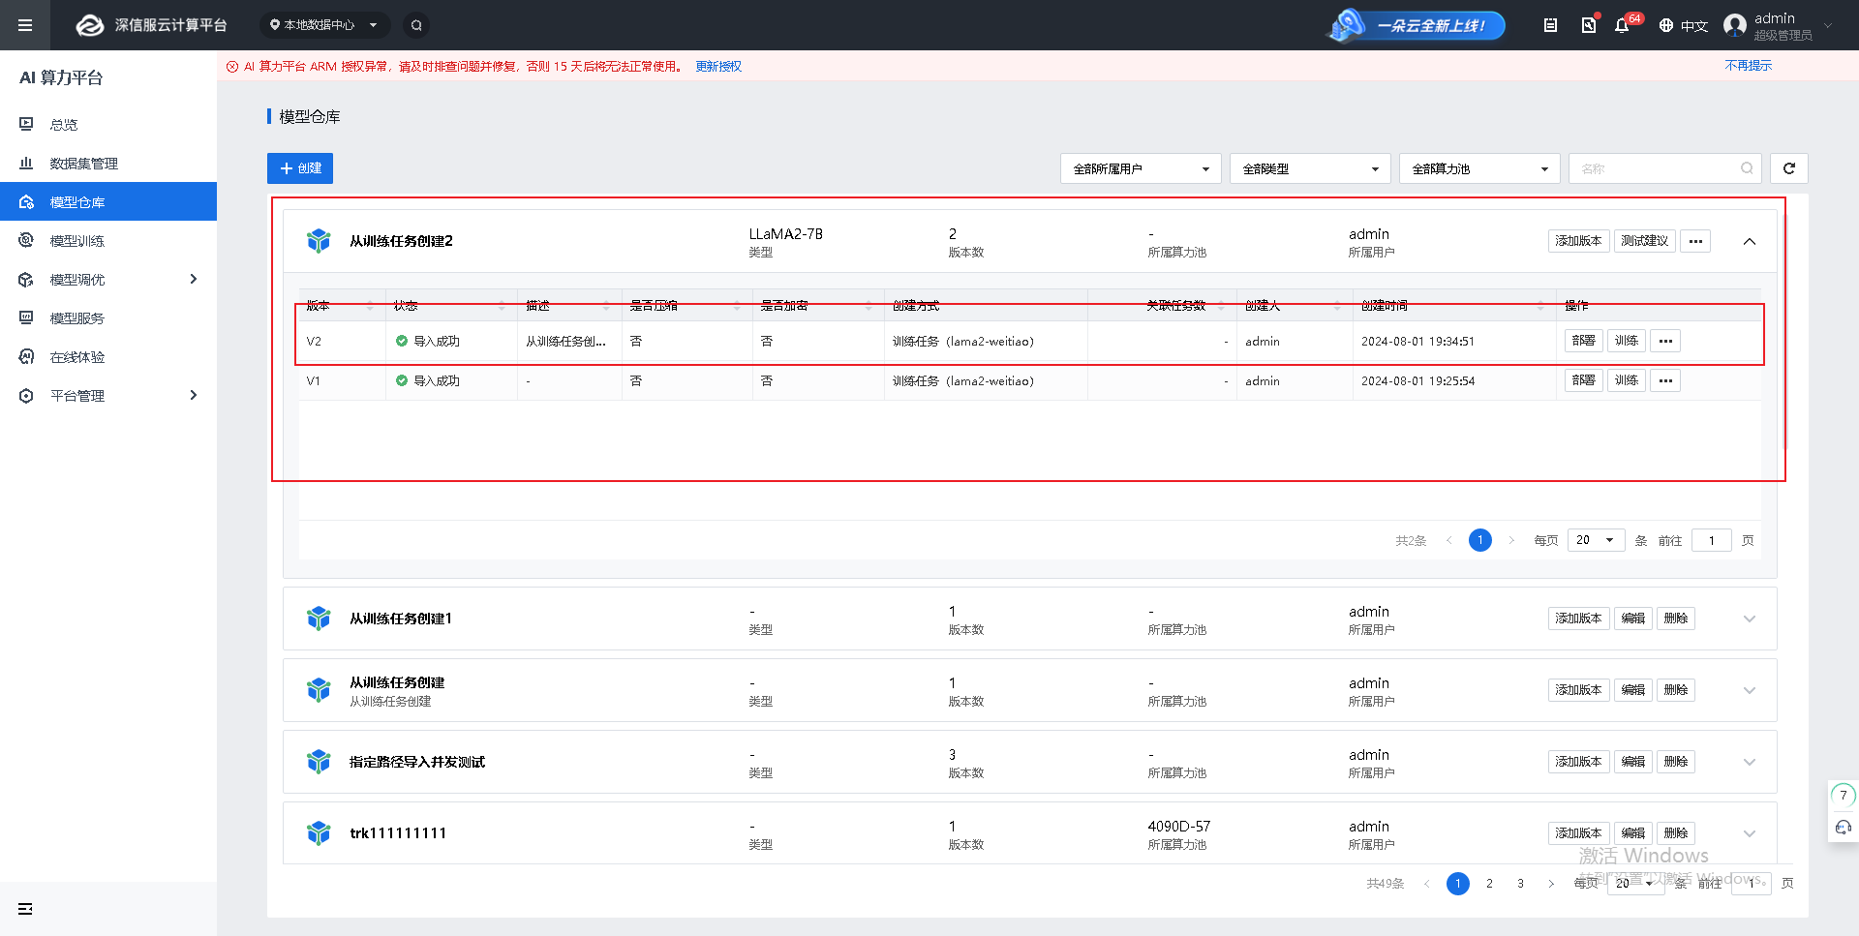
Task: Click 测试建议 for 从训练任务创建2
Action: pos(1644,241)
